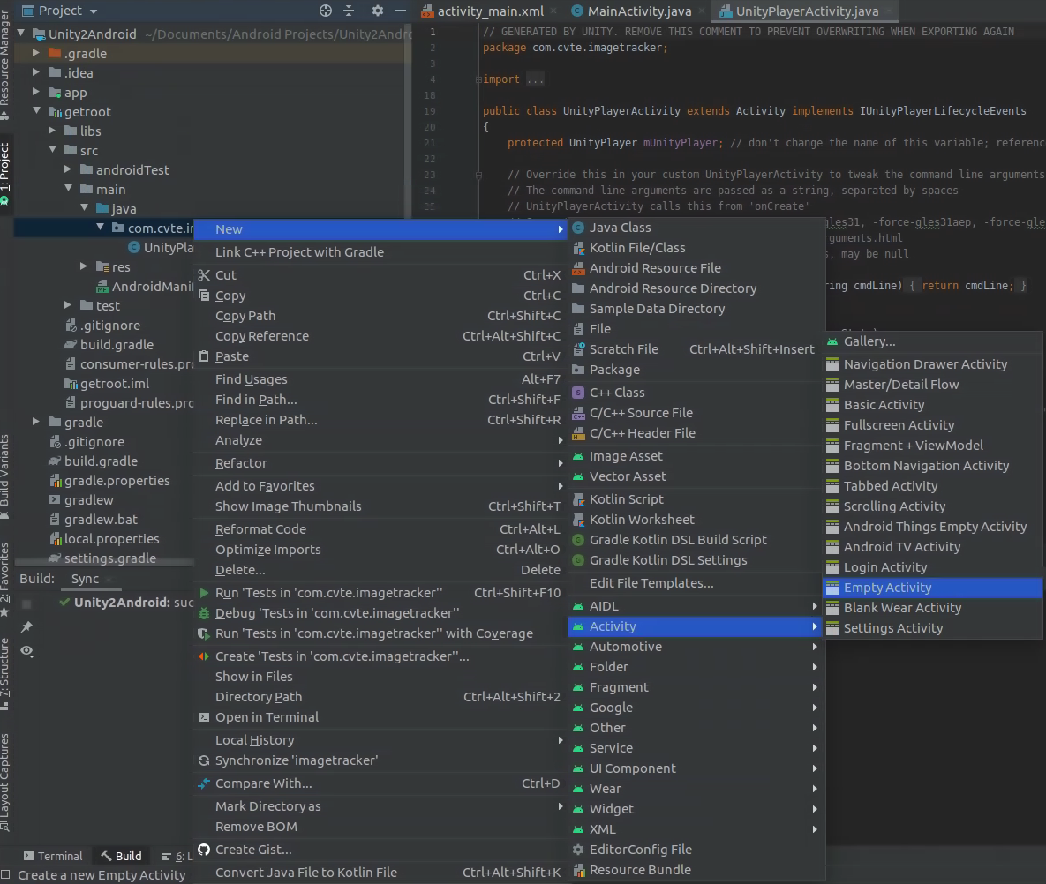Open Project panel settings gear
This screenshot has width=1046, height=884.
click(x=378, y=11)
